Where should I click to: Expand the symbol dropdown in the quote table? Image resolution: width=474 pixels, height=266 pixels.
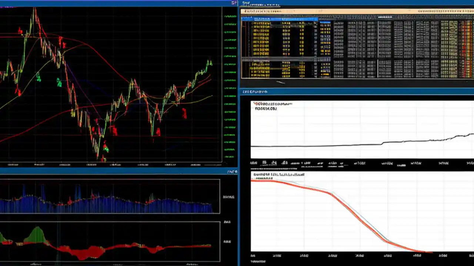point(317,19)
